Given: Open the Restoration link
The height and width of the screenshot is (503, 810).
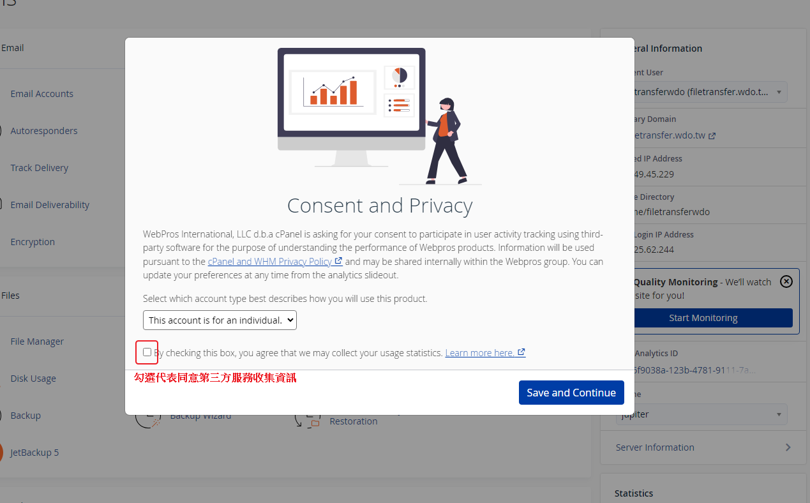Looking at the screenshot, I should [x=354, y=421].
